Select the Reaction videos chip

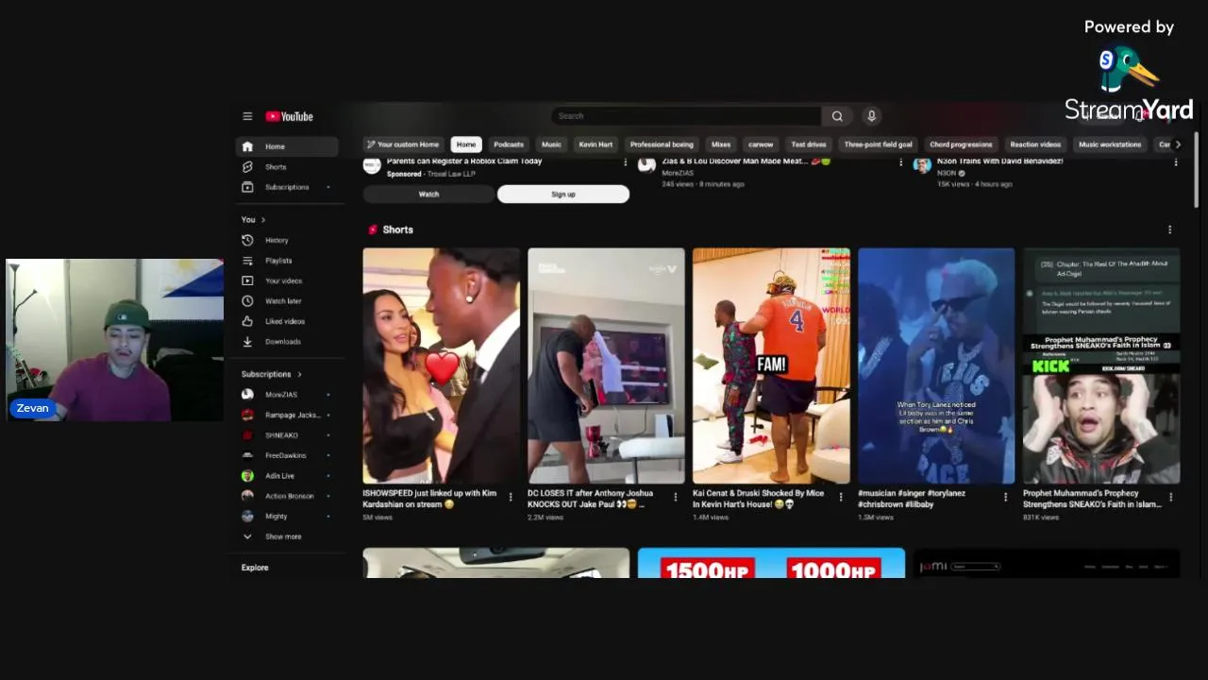pyautogui.click(x=1035, y=144)
